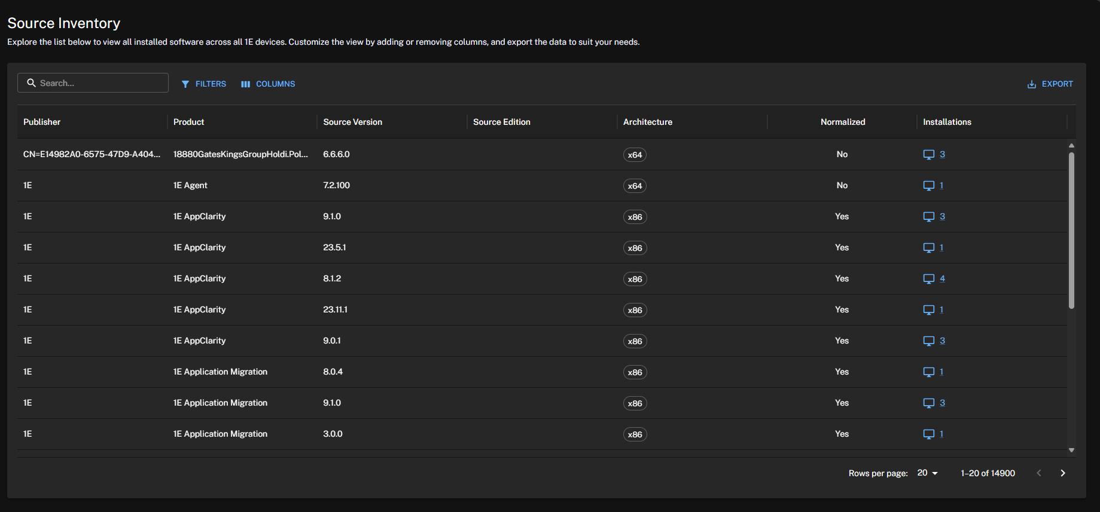Click the search magnifier icon

pos(31,83)
